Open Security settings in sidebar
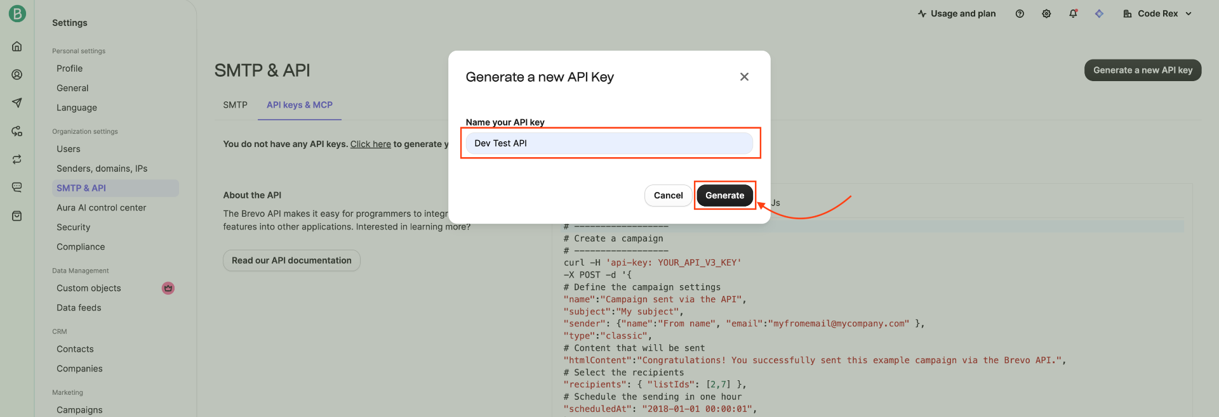The width and height of the screenshot is (1219, 417). coord(73,228)
